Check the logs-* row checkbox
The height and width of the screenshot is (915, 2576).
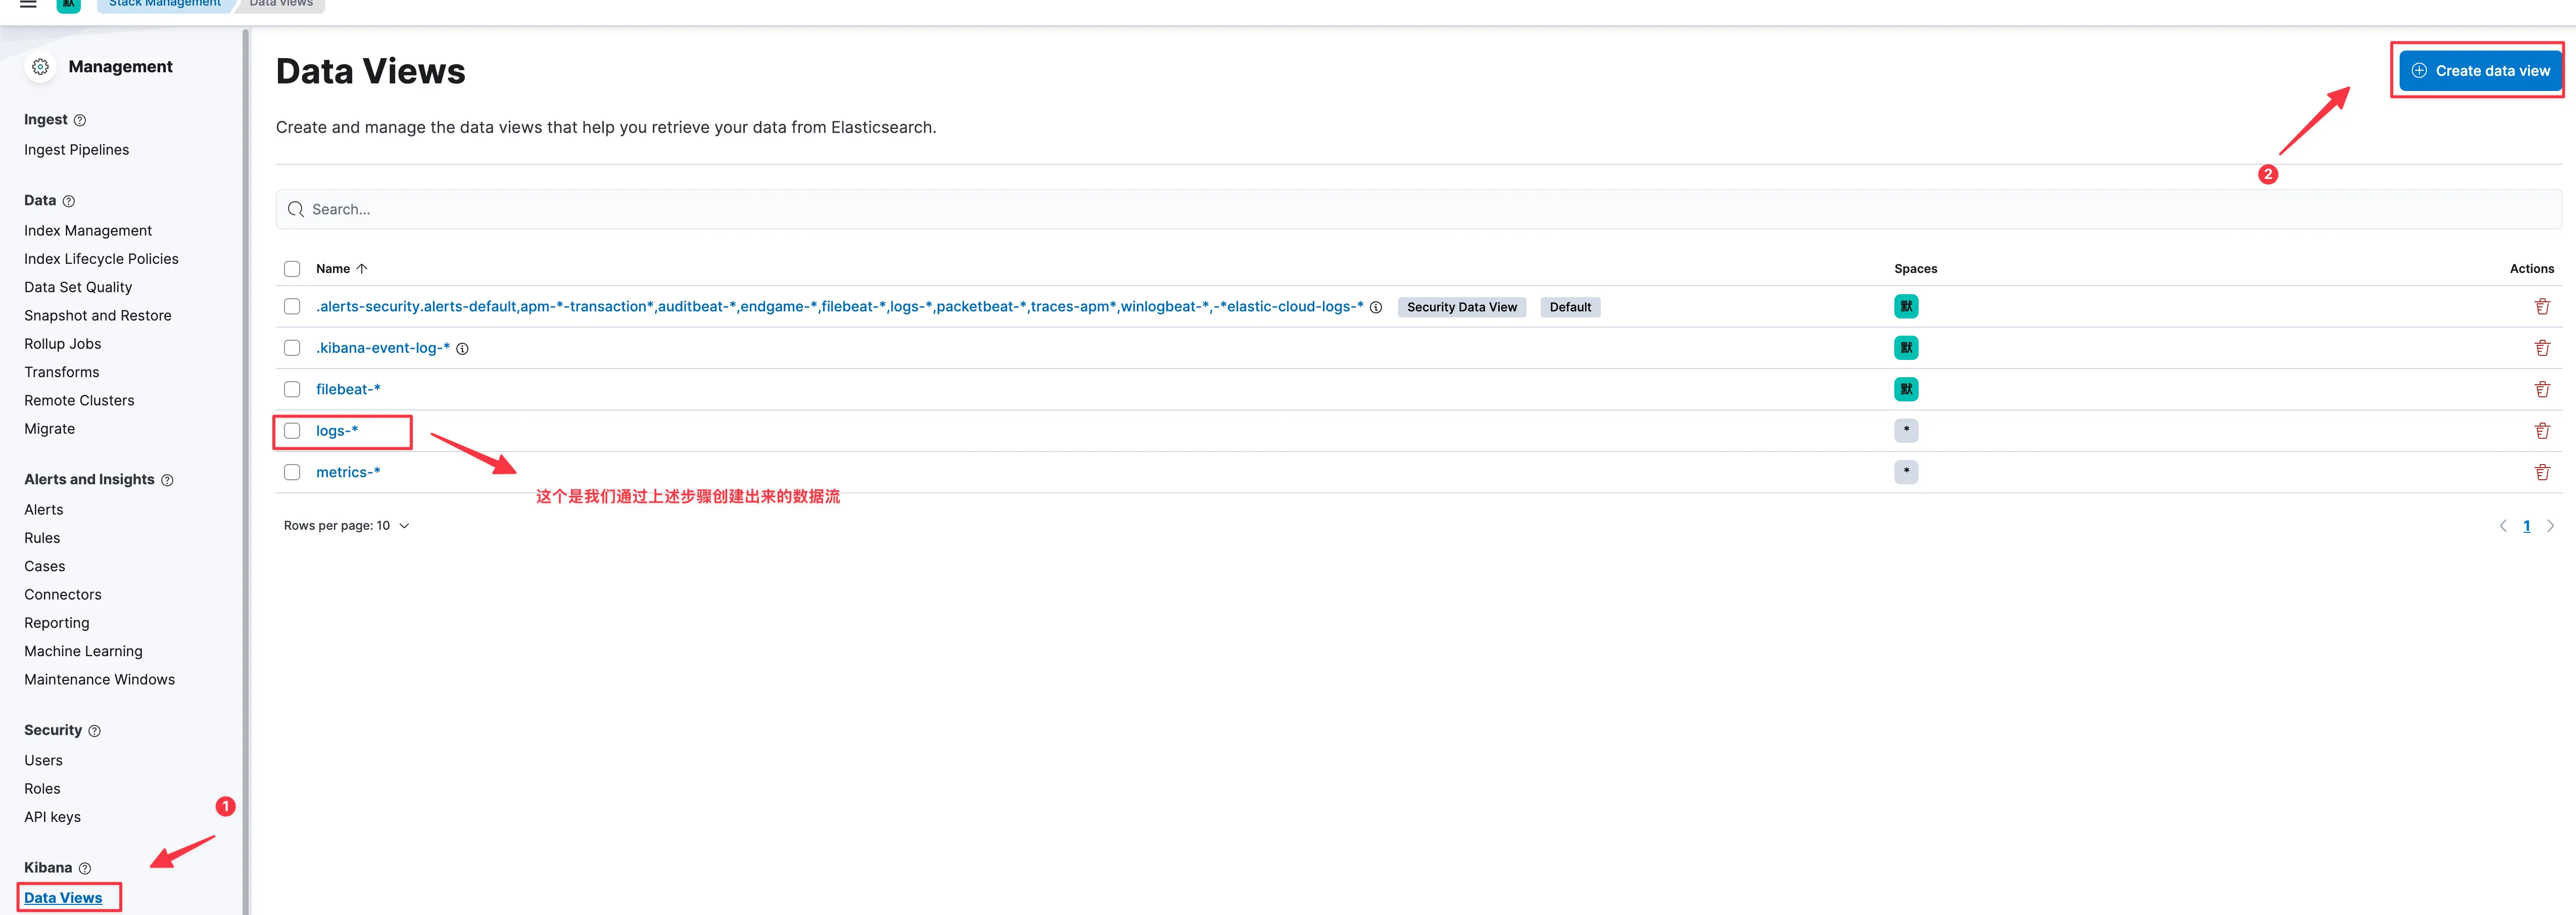click(292, 431)
